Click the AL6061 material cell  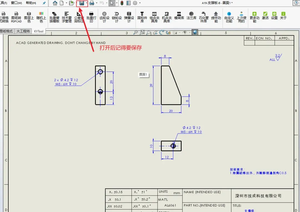click(170, 205)
